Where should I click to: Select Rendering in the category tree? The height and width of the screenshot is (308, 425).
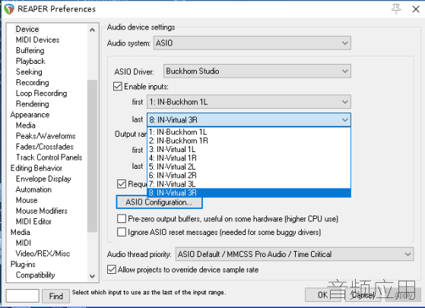pos(32,104)
